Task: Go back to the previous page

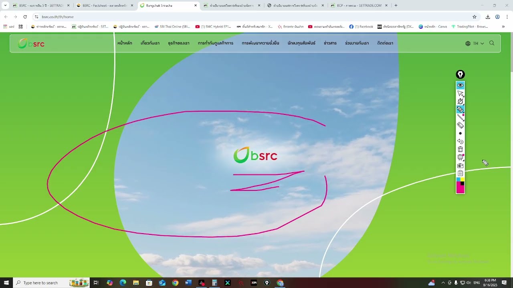Action: tap(6, 17)
